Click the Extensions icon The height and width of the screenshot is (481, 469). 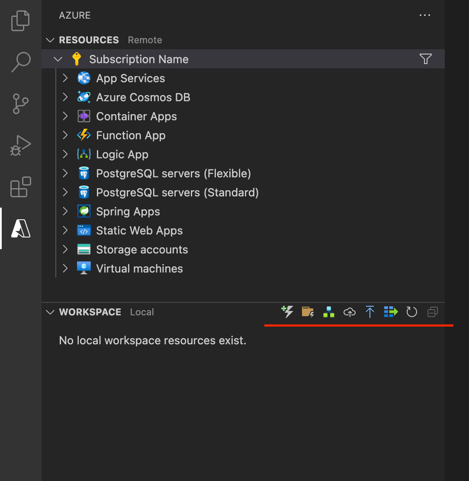tap(20, 187)
